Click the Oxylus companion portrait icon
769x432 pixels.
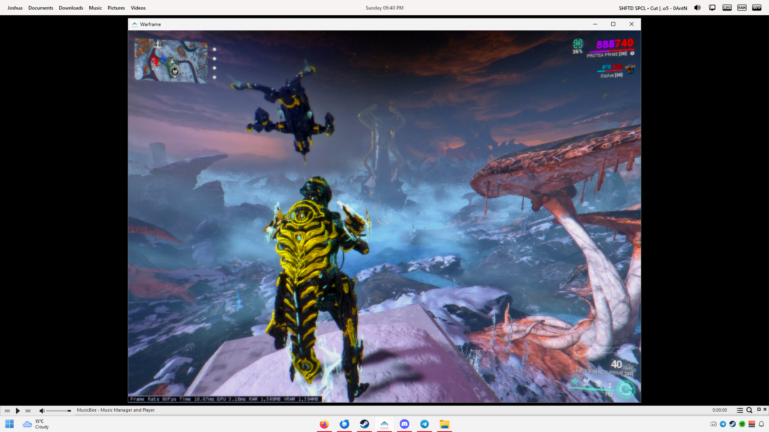point(630,69)
